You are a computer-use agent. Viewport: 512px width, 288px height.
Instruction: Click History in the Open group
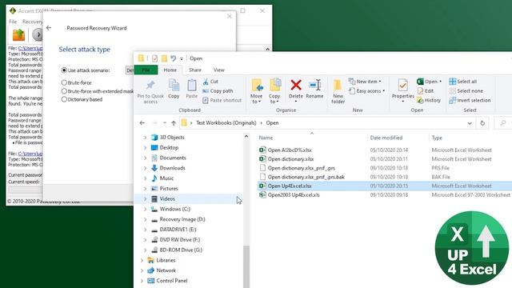[x=429, y=100]
